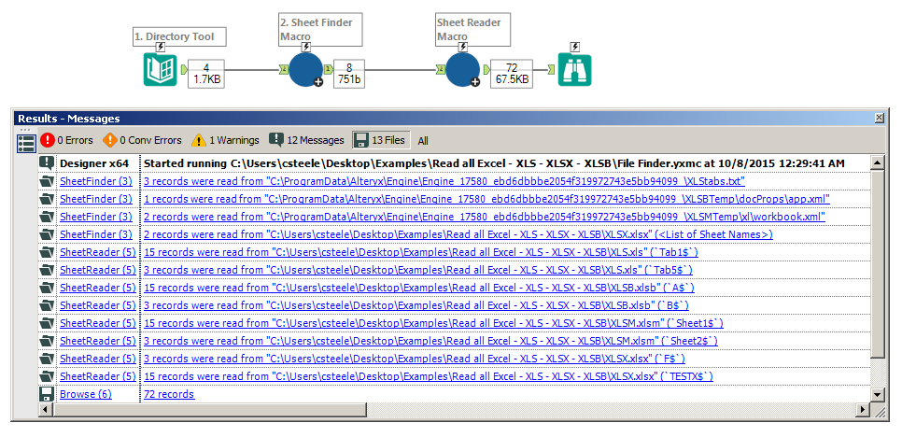The image size is (902, 437).
Task: Toggle the 1 Warnings filter
Action: coord(225,140)
